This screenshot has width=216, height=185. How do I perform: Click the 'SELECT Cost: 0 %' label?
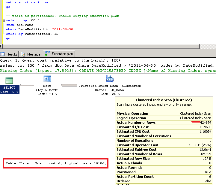(x=10, y=89)
